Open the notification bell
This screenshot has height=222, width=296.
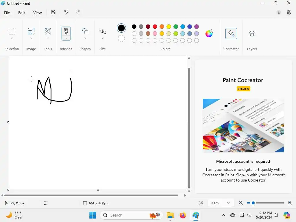coord(276,215)
